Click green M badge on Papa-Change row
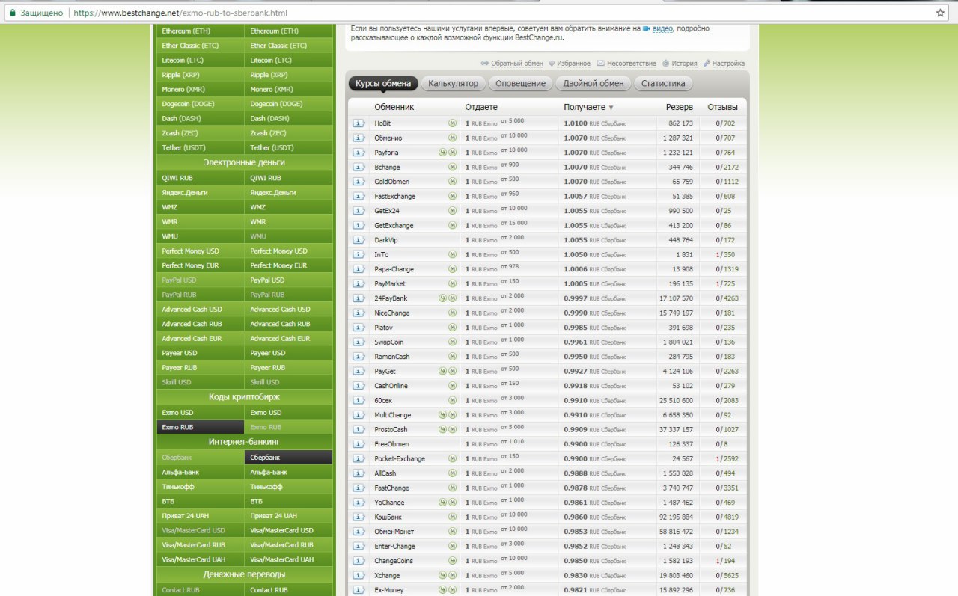This screenshot has height=596, width=958. click(452, 269)
